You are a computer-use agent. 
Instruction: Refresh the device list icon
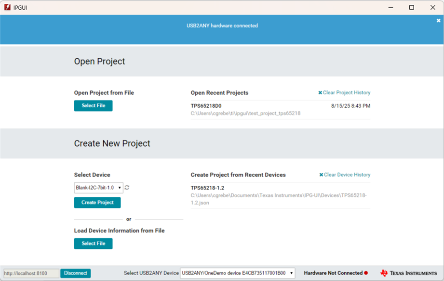[x=127, y=188]
